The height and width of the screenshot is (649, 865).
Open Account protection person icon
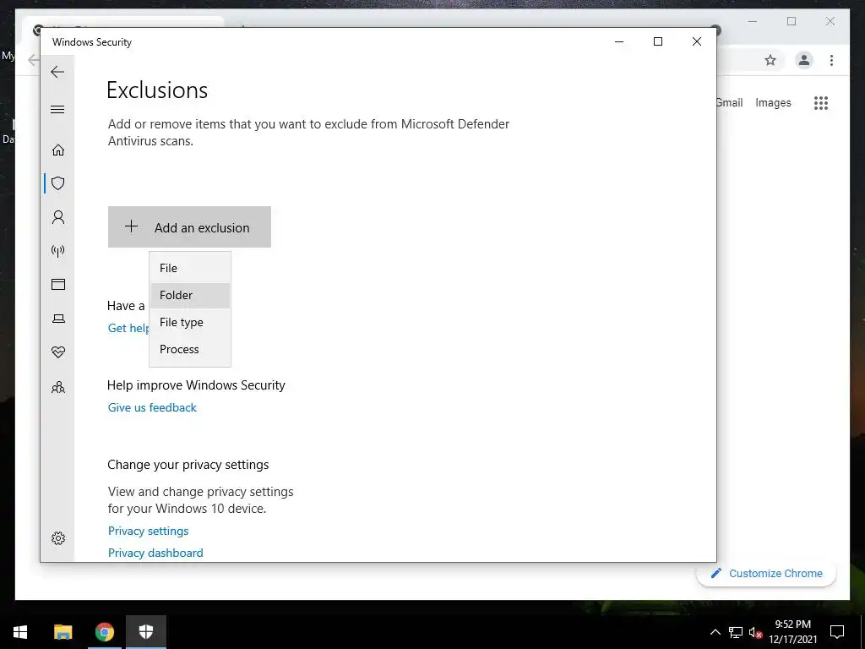(58, 217)
